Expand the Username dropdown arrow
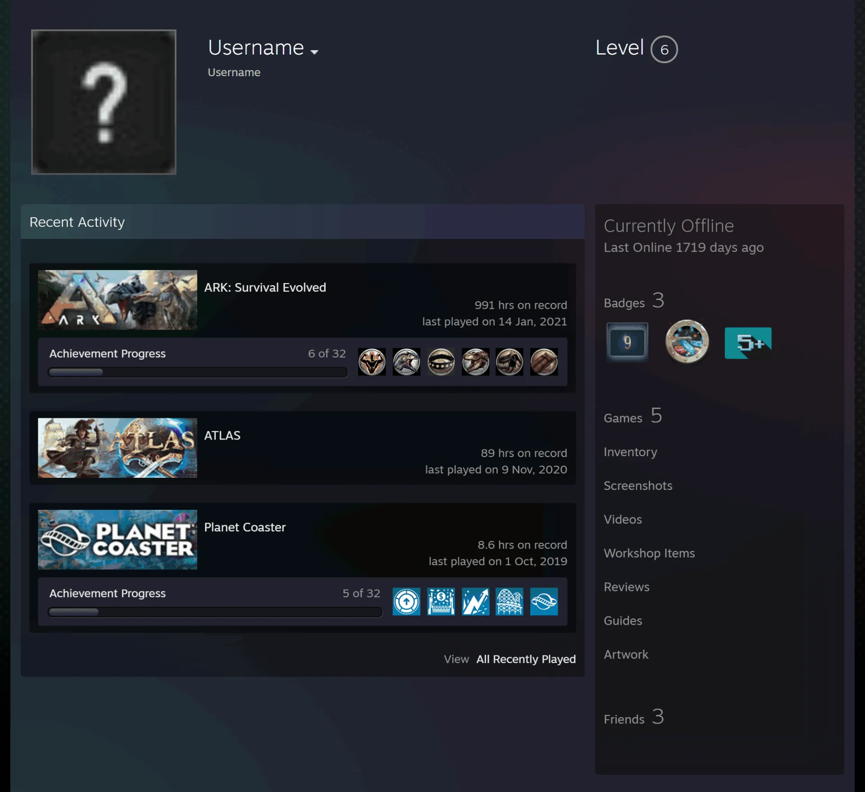Viewport: 865px width, 792px height. (314, 52)
